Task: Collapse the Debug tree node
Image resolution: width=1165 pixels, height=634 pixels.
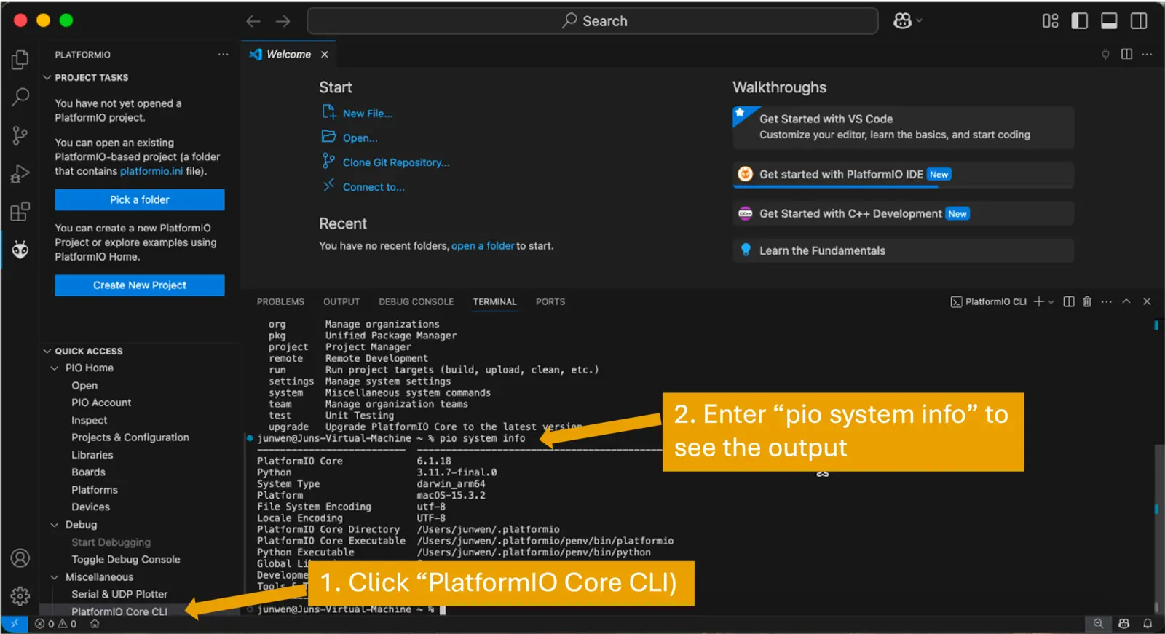Action: (55, 525)
